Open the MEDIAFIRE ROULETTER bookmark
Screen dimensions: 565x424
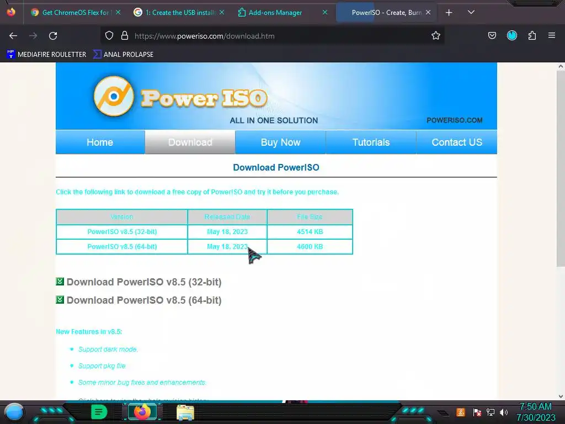[46, 55]
